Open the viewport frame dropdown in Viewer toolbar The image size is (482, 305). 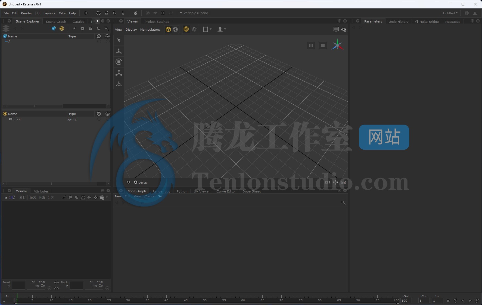click(x=207, y=29)
